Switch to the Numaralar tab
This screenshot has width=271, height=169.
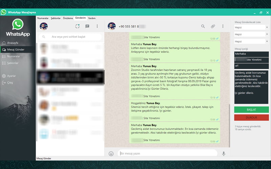point(43,18)
